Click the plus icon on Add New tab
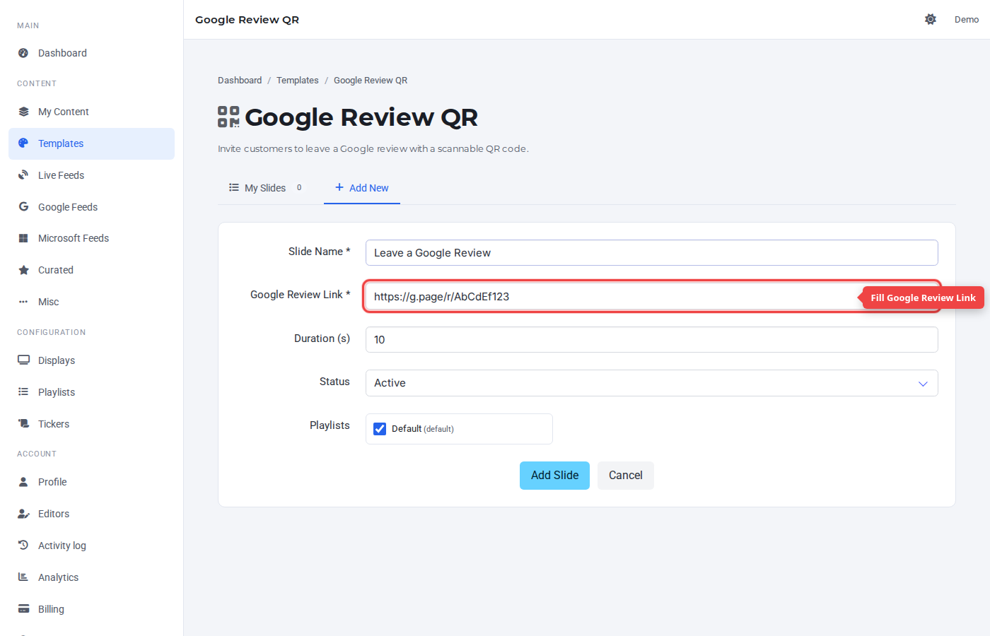This screenshot has width=990, height=636. [x=339, y=187]
